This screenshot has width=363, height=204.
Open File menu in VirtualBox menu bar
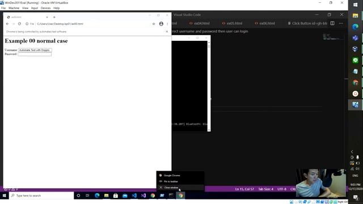3,8
